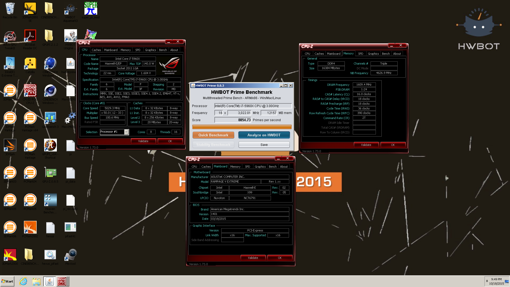Open GPUPI_x64 Shortcut icon
The width and height of the screenshot is (510, 287).
point(50,149)
